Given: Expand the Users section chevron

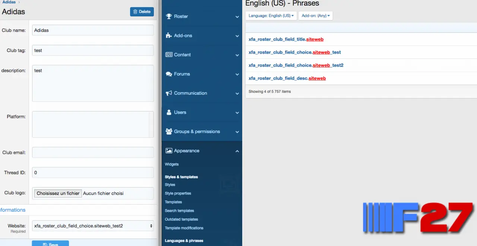Looking at the screenshot, I should click(x=237, y=113).
